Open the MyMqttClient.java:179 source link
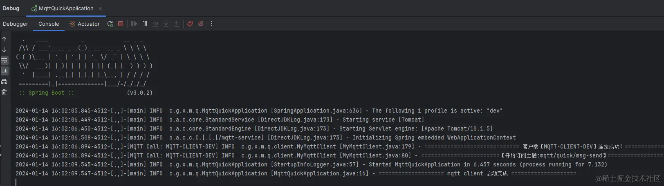The height and width of the screenshot is (186, 664). (377, 146)
